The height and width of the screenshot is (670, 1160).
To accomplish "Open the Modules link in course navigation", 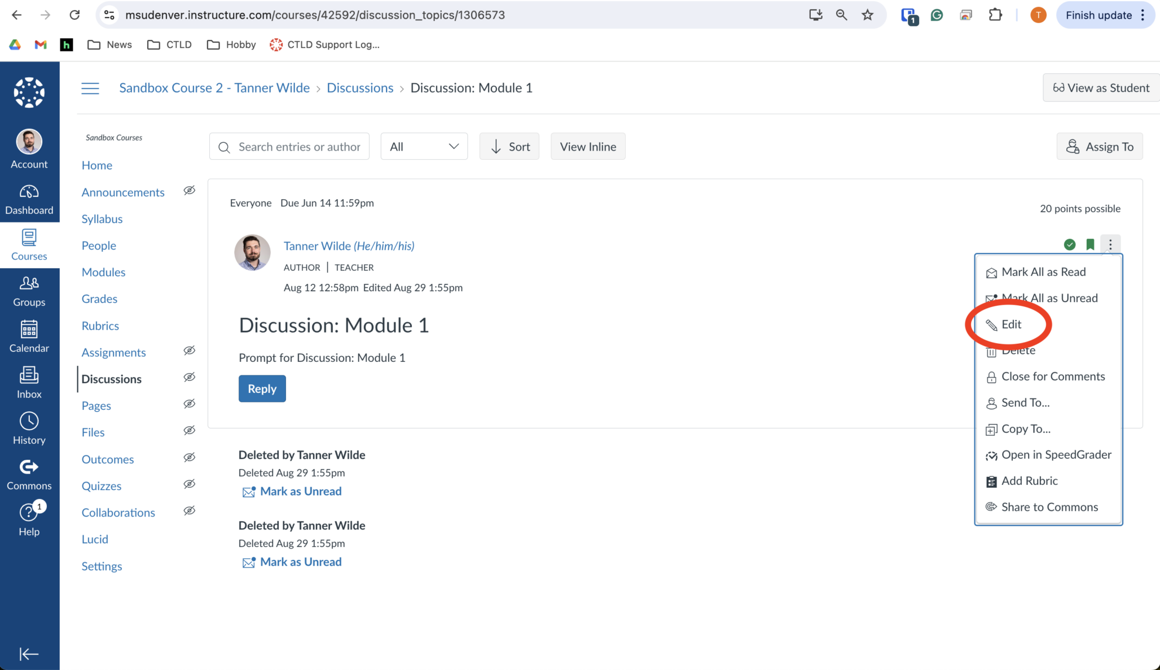I will tap(103, 272).
